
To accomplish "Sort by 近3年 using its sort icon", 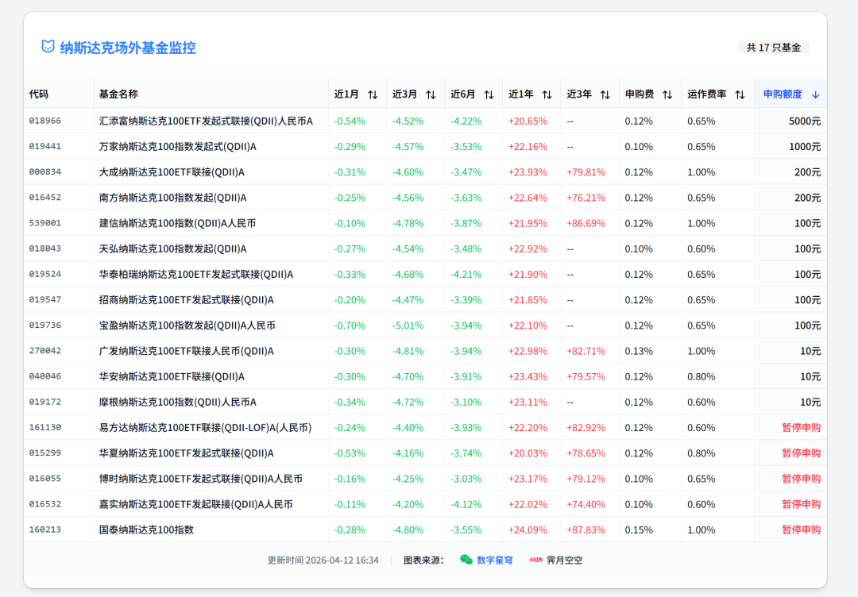I will (605, 94).
